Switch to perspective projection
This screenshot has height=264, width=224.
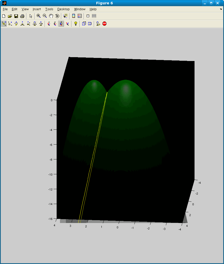[90, 24]
